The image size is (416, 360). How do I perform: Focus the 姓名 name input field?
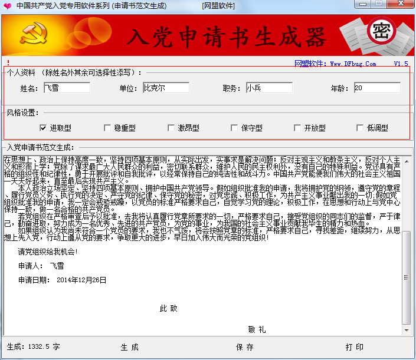click(x=67, y=88)
